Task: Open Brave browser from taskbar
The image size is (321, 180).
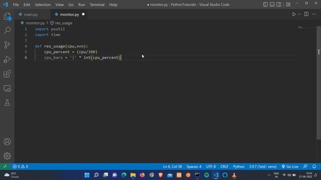Action: (x=160, y=175)
